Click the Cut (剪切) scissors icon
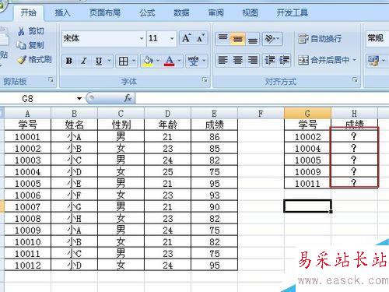This screenshot has height=292, width=389. coord(21,31)
